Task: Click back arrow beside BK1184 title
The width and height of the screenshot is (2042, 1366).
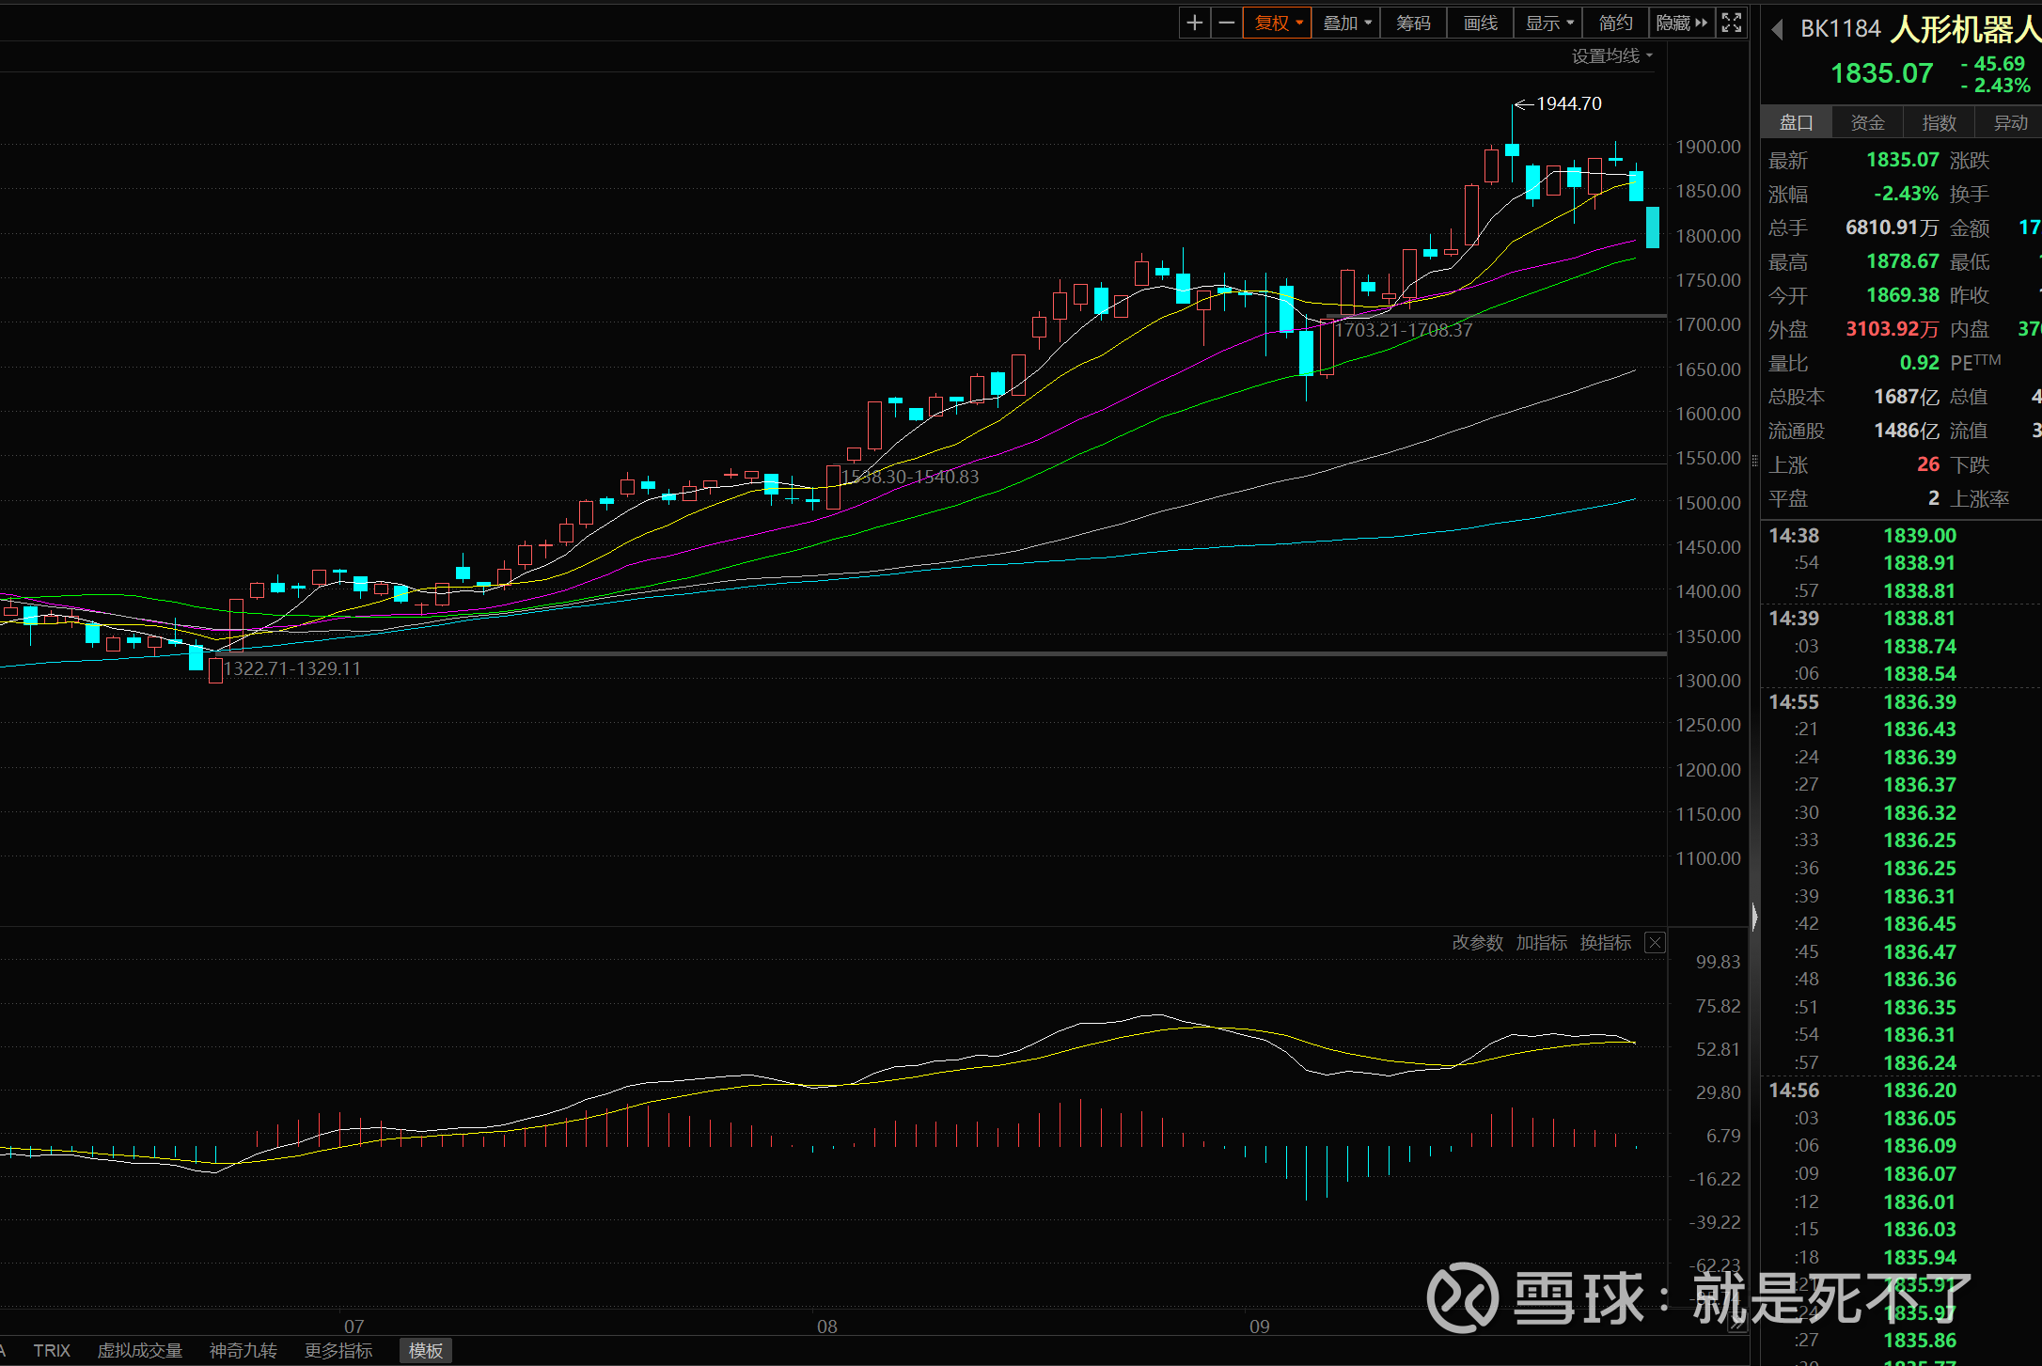Action: [x=1777, y=30]
